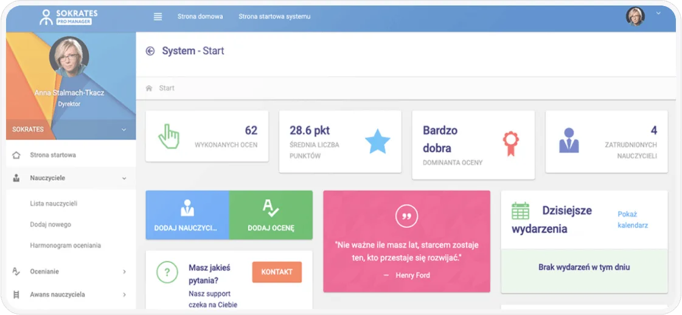Click the question mark circle icon
This screenshot has height=315, width=682.
[x=167, y=271]
